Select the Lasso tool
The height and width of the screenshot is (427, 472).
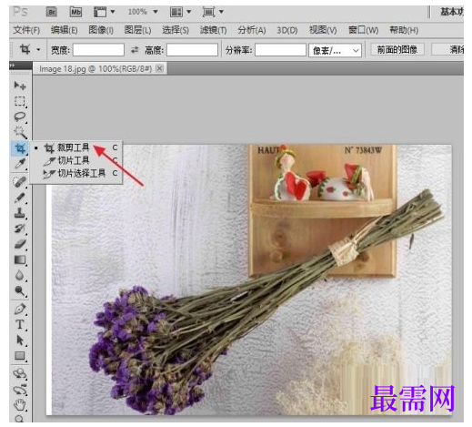pyautogui.click(x=20, y=117)
